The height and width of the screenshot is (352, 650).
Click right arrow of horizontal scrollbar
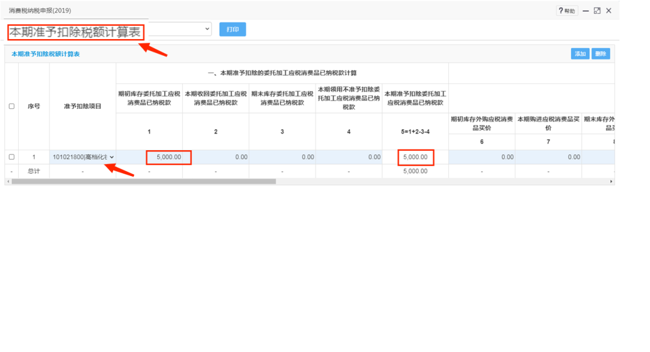pos(611,181)
